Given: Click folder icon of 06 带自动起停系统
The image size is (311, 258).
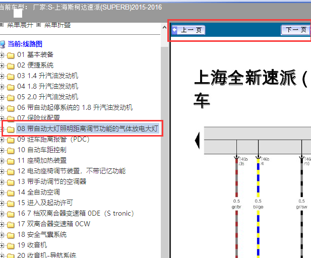Looking at the screenshot, I should point(11,108).
